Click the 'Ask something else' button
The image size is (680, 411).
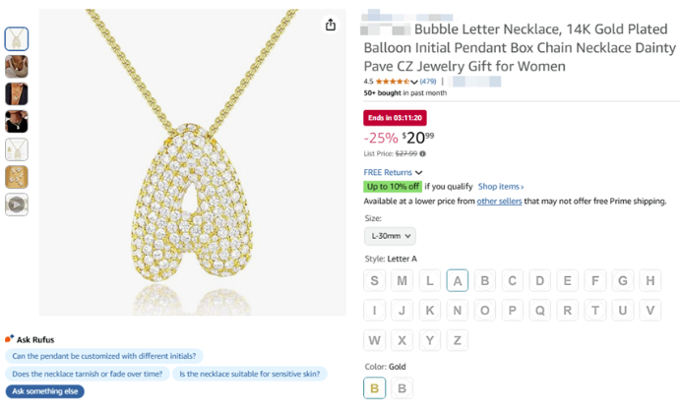[x=45, y=391]
